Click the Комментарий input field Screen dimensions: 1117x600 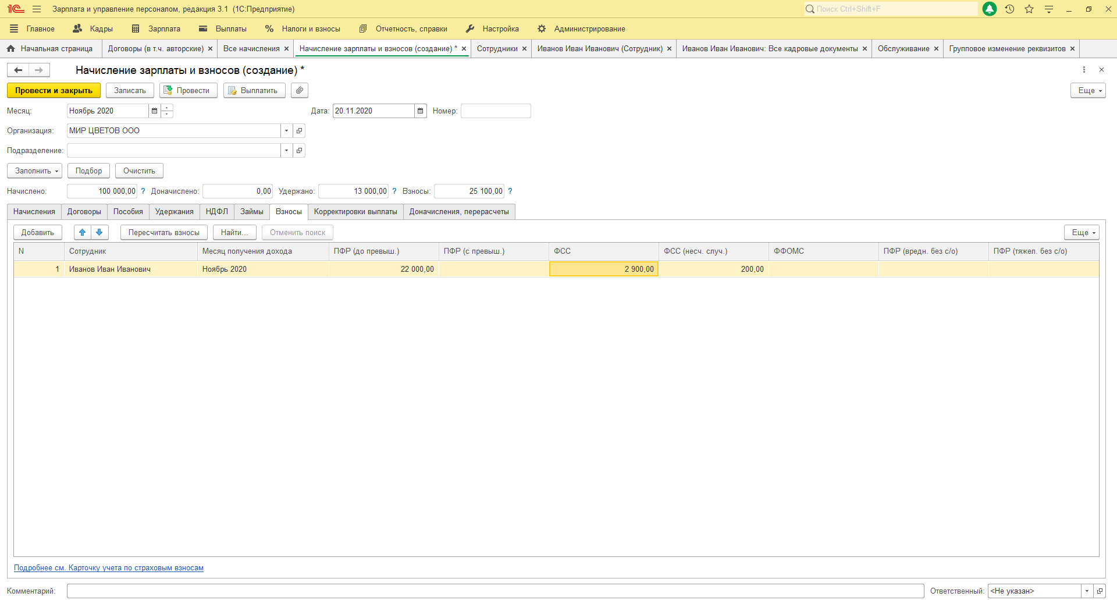[x=495, y=591]
